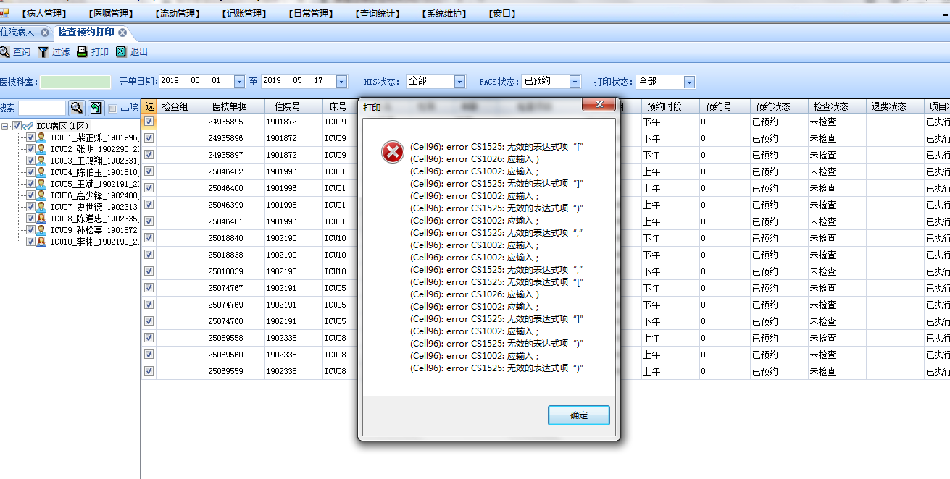Click the 床号 column header

click(341, 106)
